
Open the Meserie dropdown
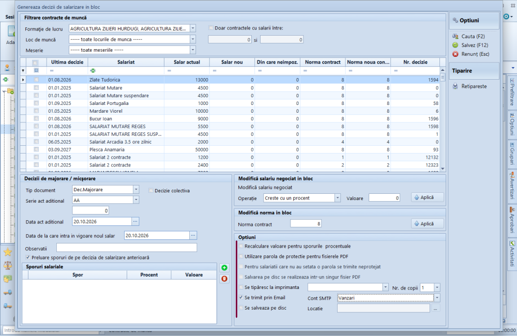tap(193, 50)
